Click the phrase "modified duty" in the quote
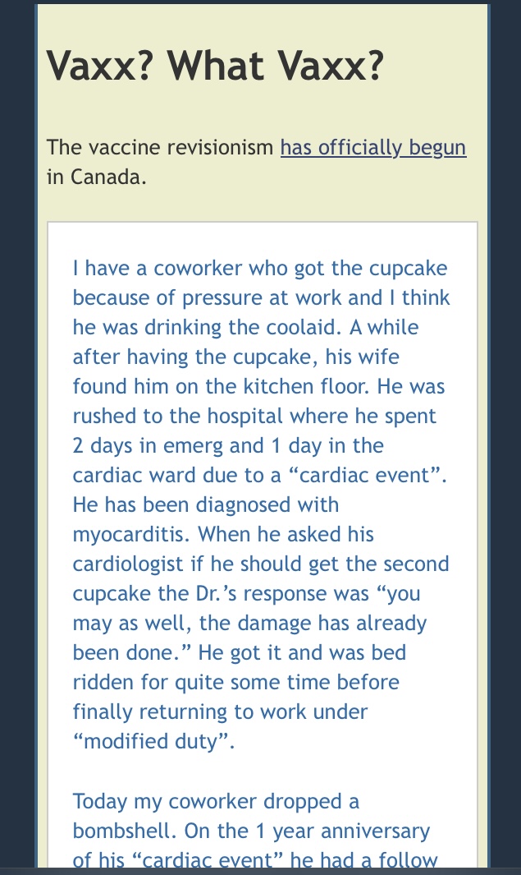 click(x=149, y=742)
